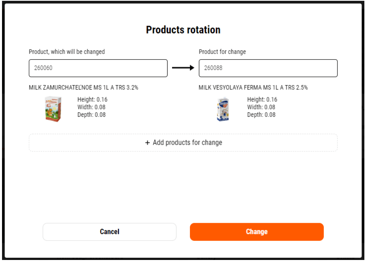Viewport: 366px width, 262px height.
Task: Click the Products rotation dialog title
Action: pos(183,30)
